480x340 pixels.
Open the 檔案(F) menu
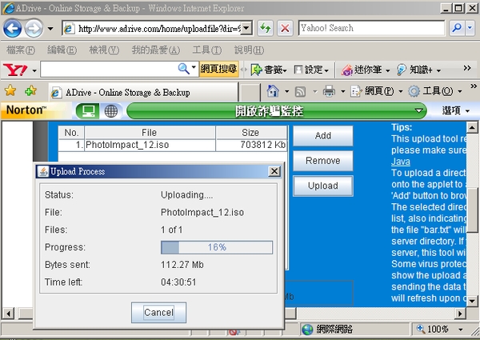click(x=21, y=50)
